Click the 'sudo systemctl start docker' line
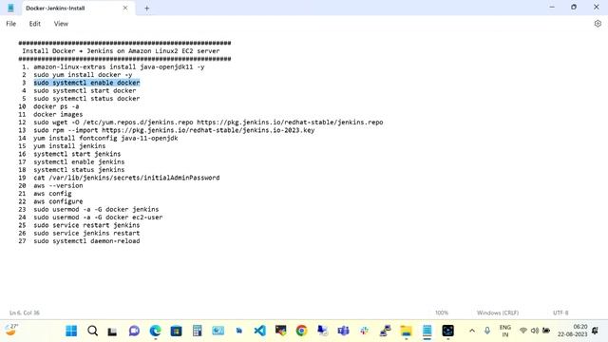The width and height of the screenshot is (608, 342). [85, 90]
